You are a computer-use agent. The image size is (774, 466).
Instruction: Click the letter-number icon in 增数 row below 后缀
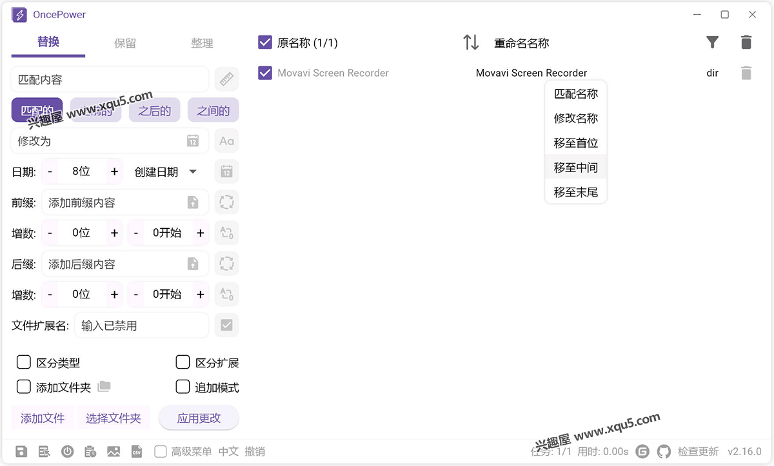(226, 294)
